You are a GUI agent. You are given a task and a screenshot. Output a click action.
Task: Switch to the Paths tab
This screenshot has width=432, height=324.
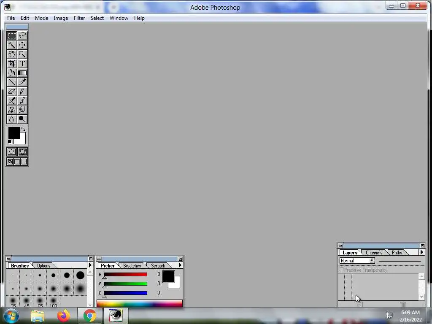pyautogui.click(x=397, y=253)
